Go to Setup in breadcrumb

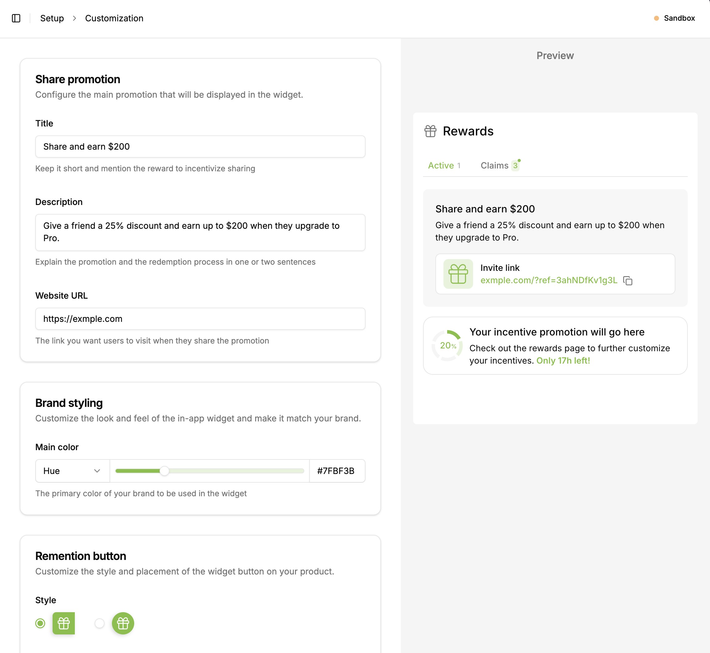52,18
